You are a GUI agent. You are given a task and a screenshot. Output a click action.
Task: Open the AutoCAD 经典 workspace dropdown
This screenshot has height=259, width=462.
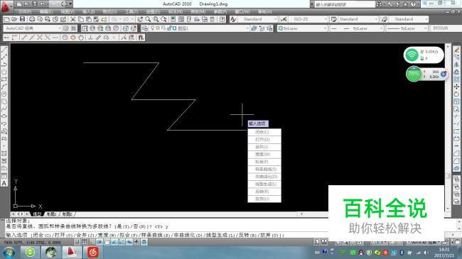[33, 28]
